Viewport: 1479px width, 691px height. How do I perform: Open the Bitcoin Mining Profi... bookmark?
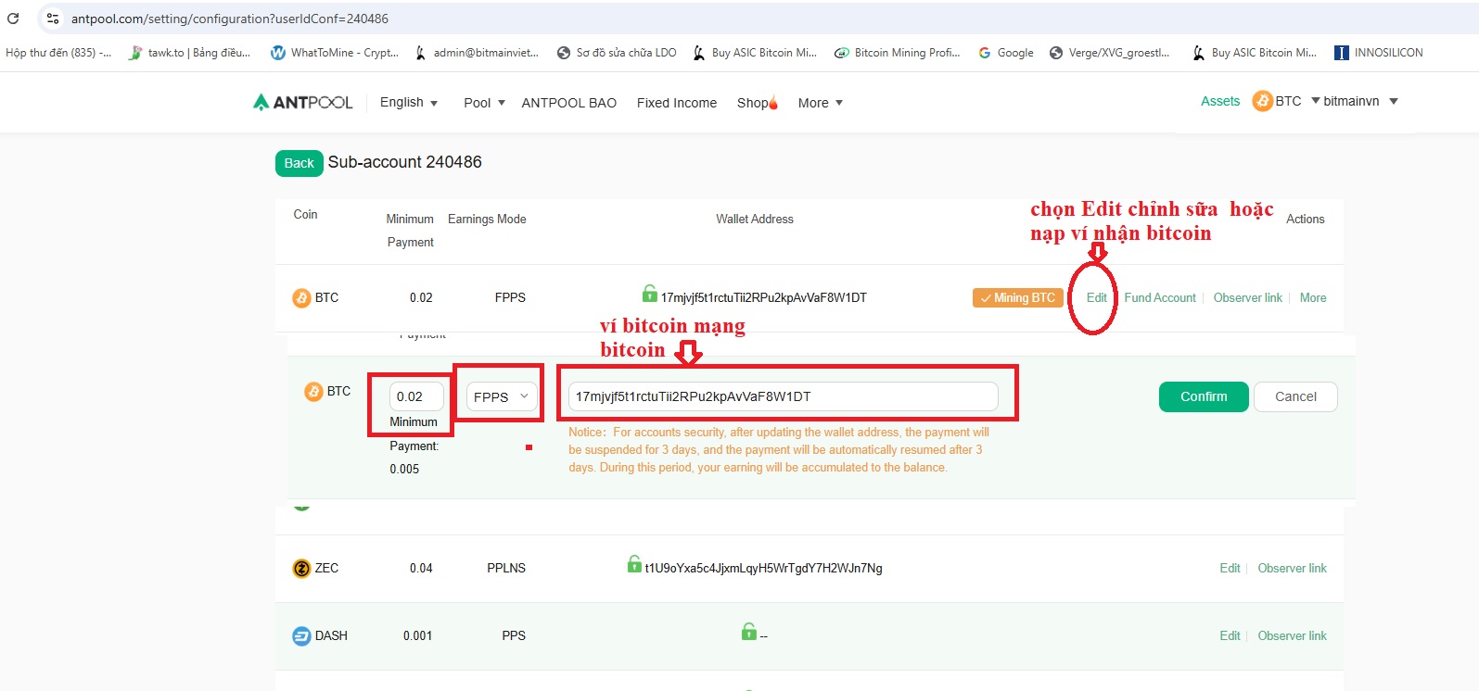point(898,53)
